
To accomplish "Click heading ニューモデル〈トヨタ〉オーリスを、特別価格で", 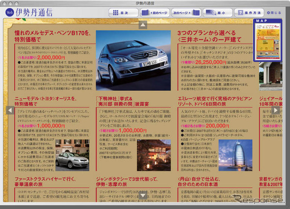I will (45, 101).
